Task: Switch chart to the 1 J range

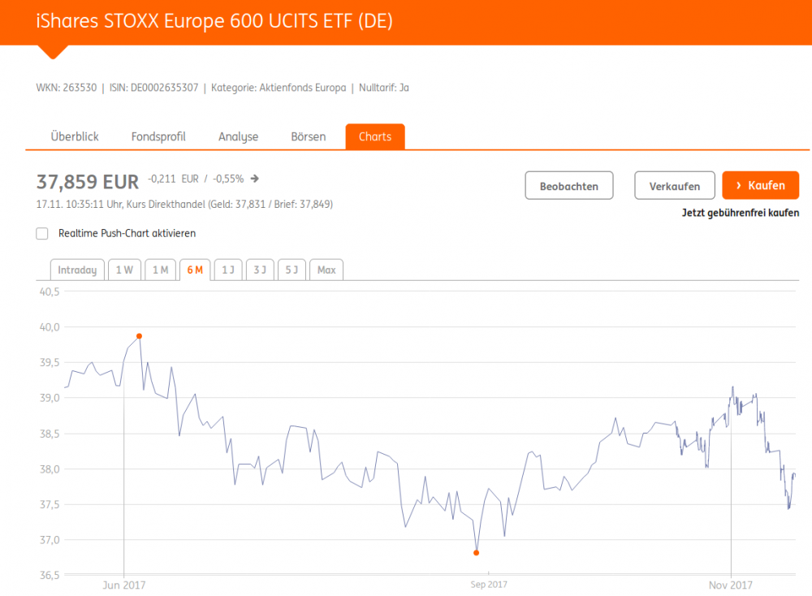Action: (x=228, y=270)
